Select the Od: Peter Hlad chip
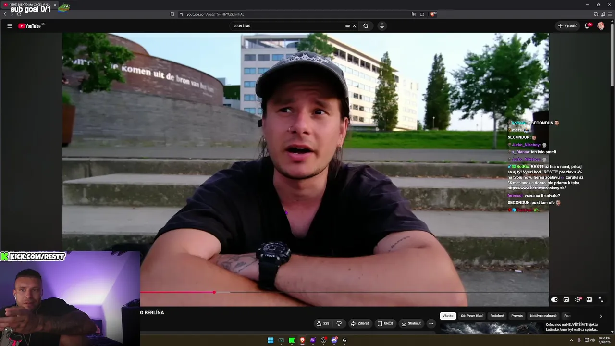The height and width of the screenshot is (346, 615). tap(472, 316)
